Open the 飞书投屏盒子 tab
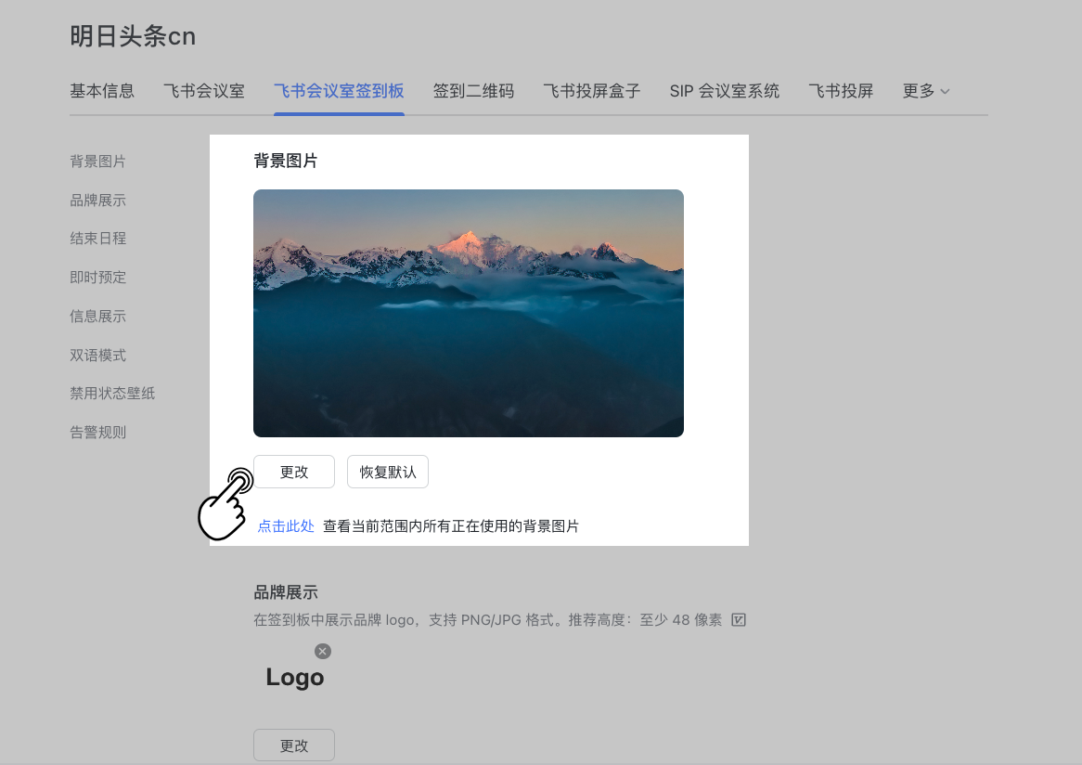This screenshot has height=765, width=1082. click(591, 91)
